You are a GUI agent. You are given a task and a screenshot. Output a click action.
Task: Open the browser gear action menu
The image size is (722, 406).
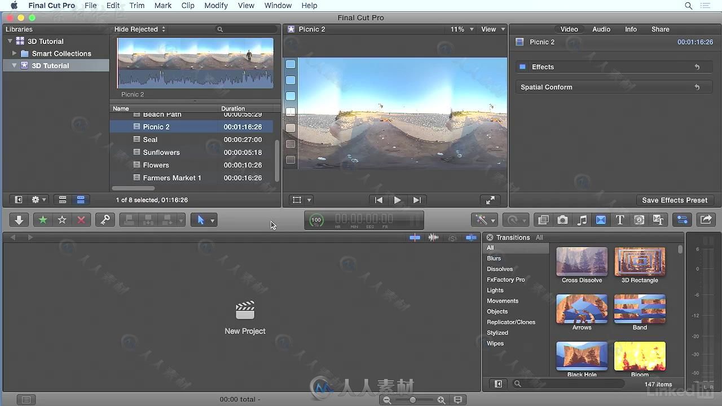(x=39, y=200)
